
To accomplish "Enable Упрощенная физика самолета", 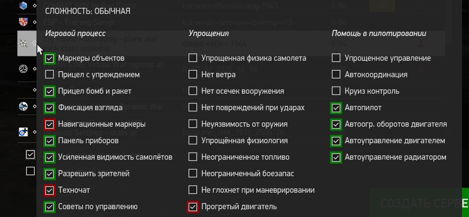I will coord(193,58).
